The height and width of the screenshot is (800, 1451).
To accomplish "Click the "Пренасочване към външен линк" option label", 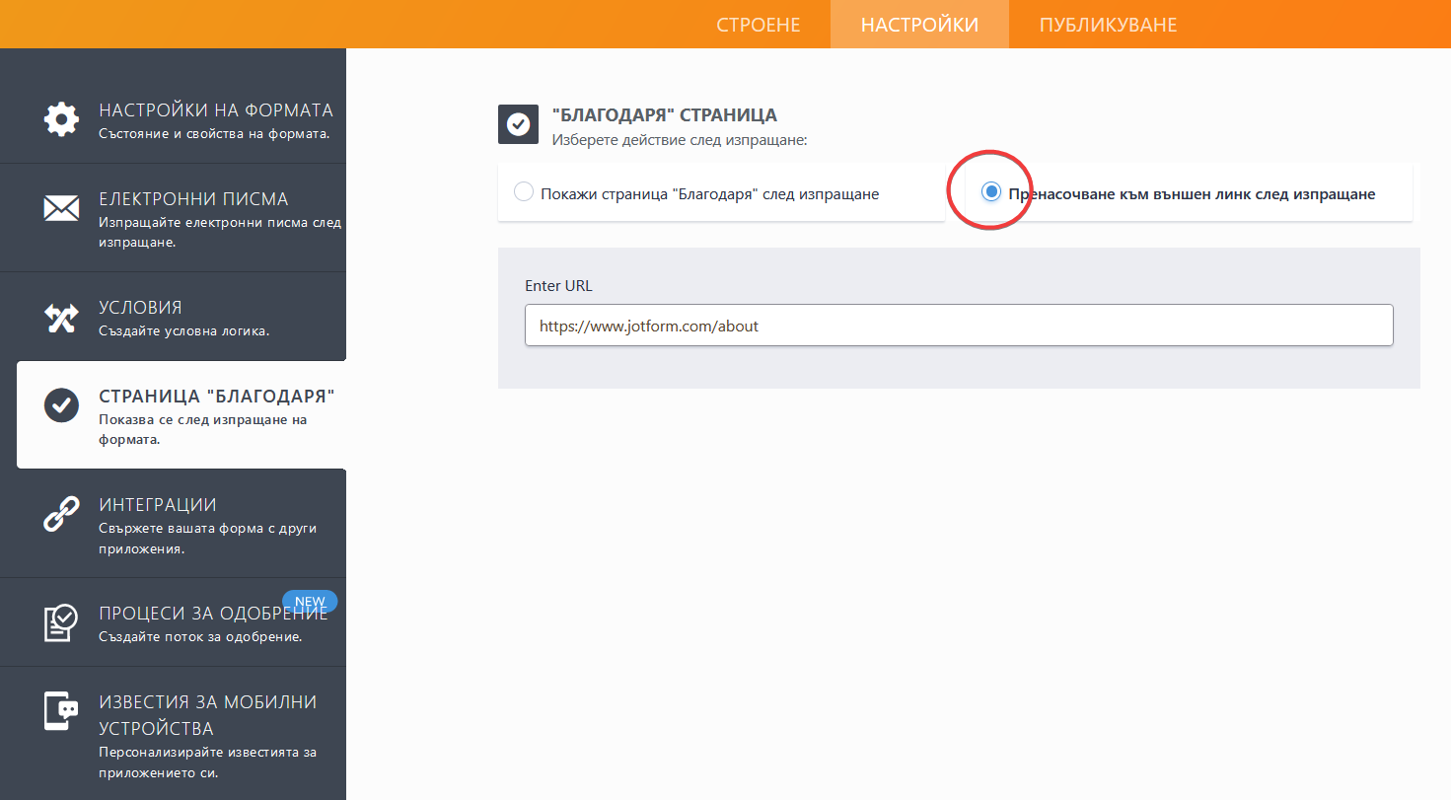I will [1191, 194].
